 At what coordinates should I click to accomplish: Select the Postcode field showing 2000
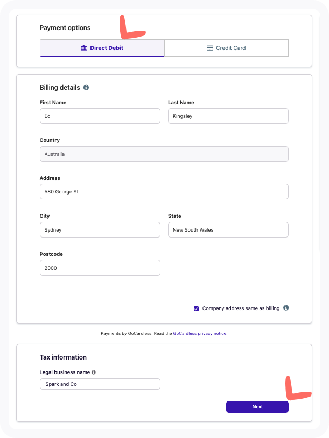[100, 268]
